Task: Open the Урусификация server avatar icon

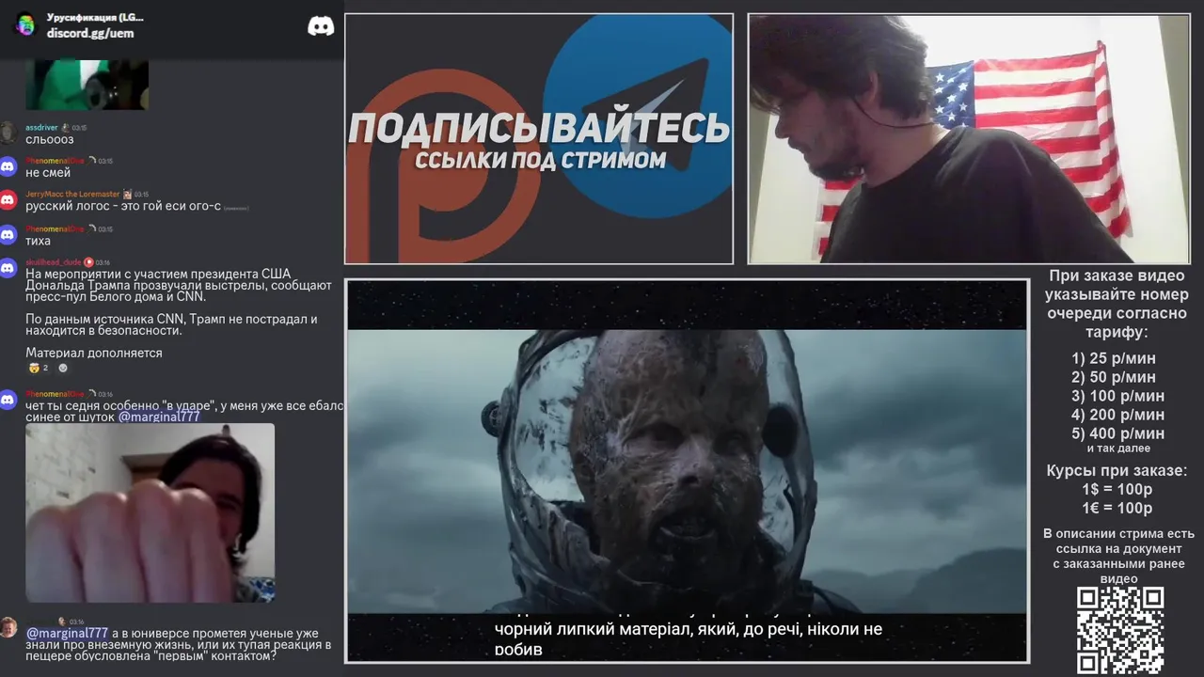Action: 25,25
